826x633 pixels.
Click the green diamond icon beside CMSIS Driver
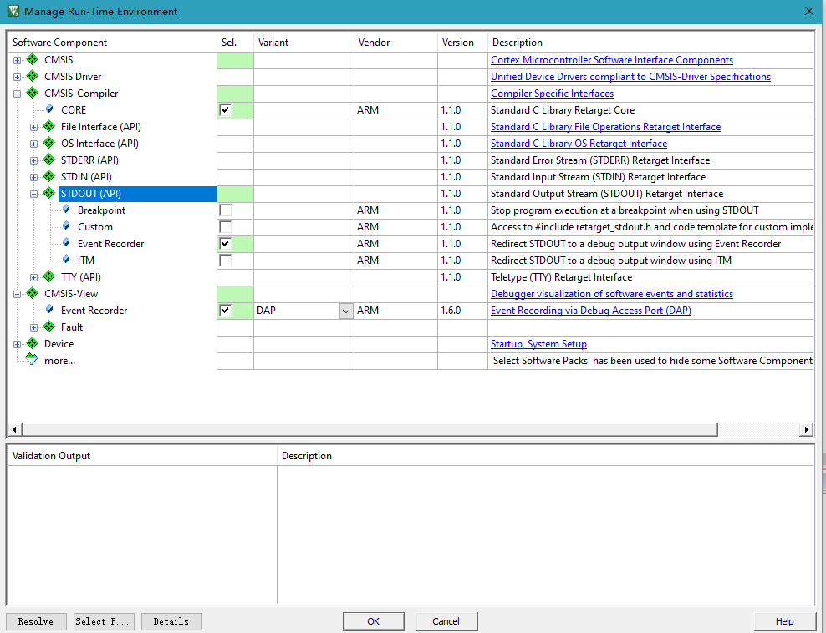[x=33, y=77]
